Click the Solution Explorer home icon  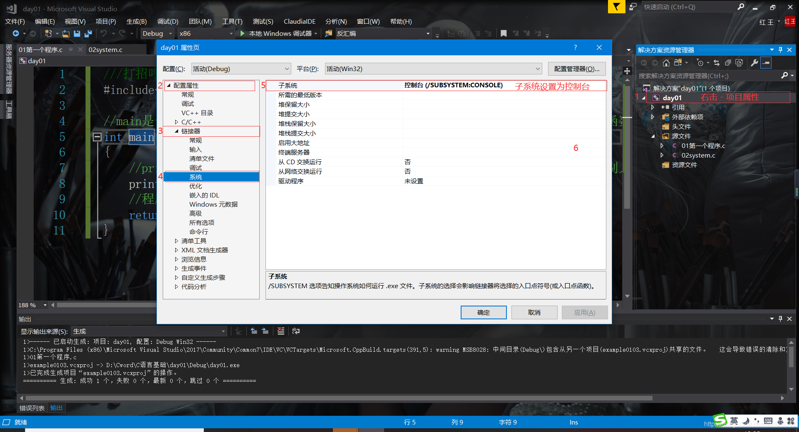[666, 63]
